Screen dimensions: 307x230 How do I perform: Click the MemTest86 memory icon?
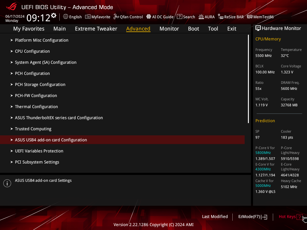[x=250, y=17]
